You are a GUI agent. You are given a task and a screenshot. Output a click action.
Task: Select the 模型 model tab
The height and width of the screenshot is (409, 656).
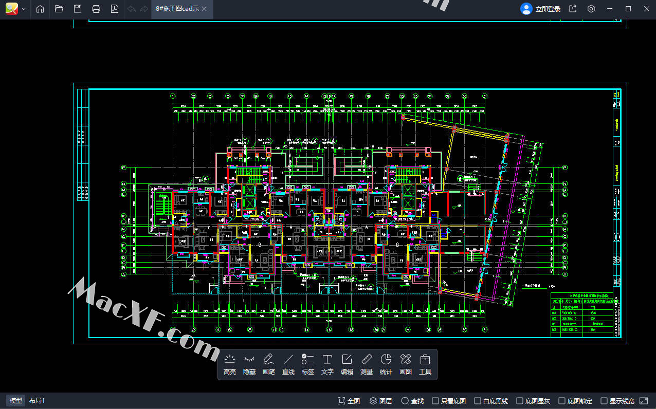(16, 401)
